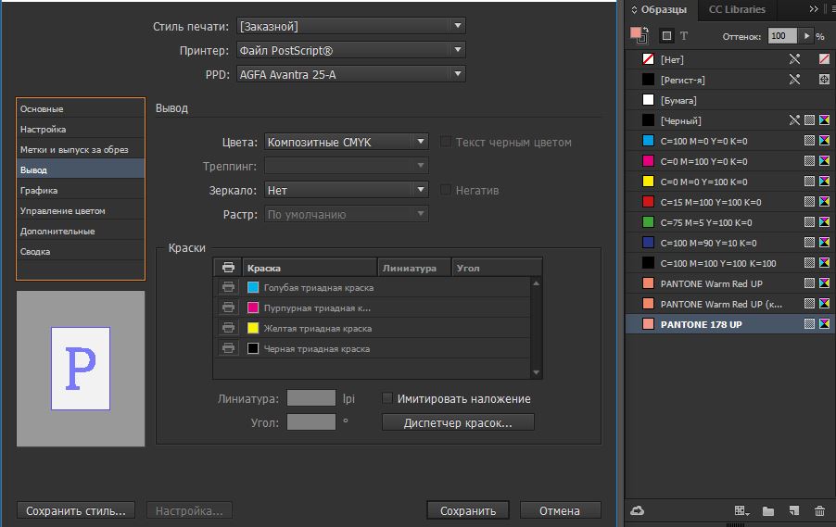
Task: Open the Зеркало dropdown
Action: click(x=346, y=190)
